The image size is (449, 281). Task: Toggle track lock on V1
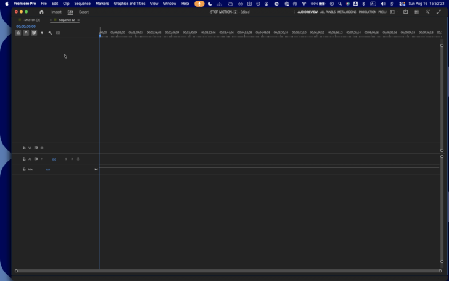[x=24, y=148]
